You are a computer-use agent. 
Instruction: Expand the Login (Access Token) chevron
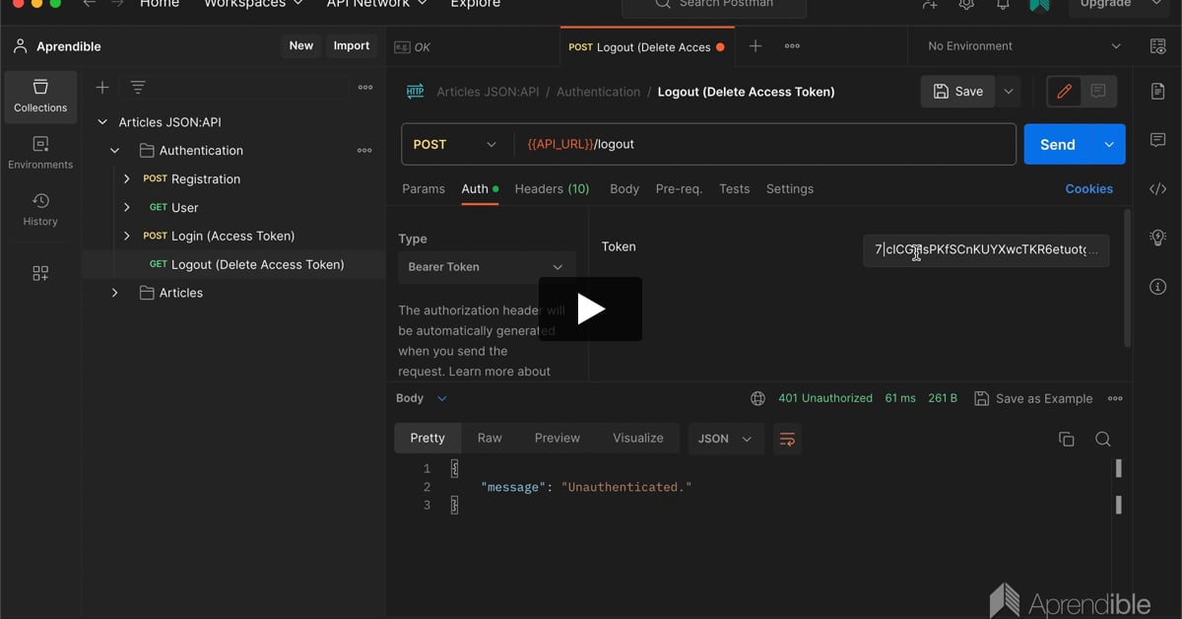tap(127, 237)
